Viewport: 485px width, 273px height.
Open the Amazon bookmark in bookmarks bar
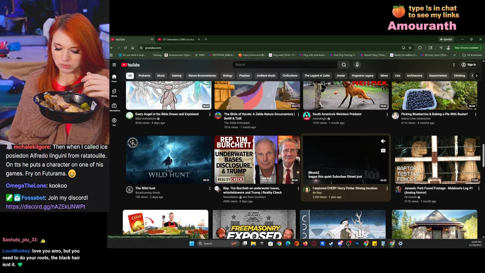click(178, 55)
